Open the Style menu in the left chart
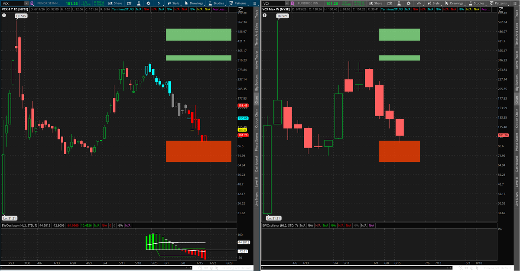This screenshot has height=271, width=520. click(x=173, y=3)
